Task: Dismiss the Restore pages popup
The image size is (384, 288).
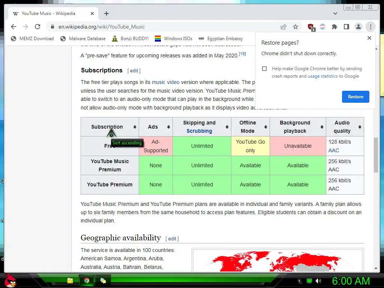Action: [x=369, y=38]
